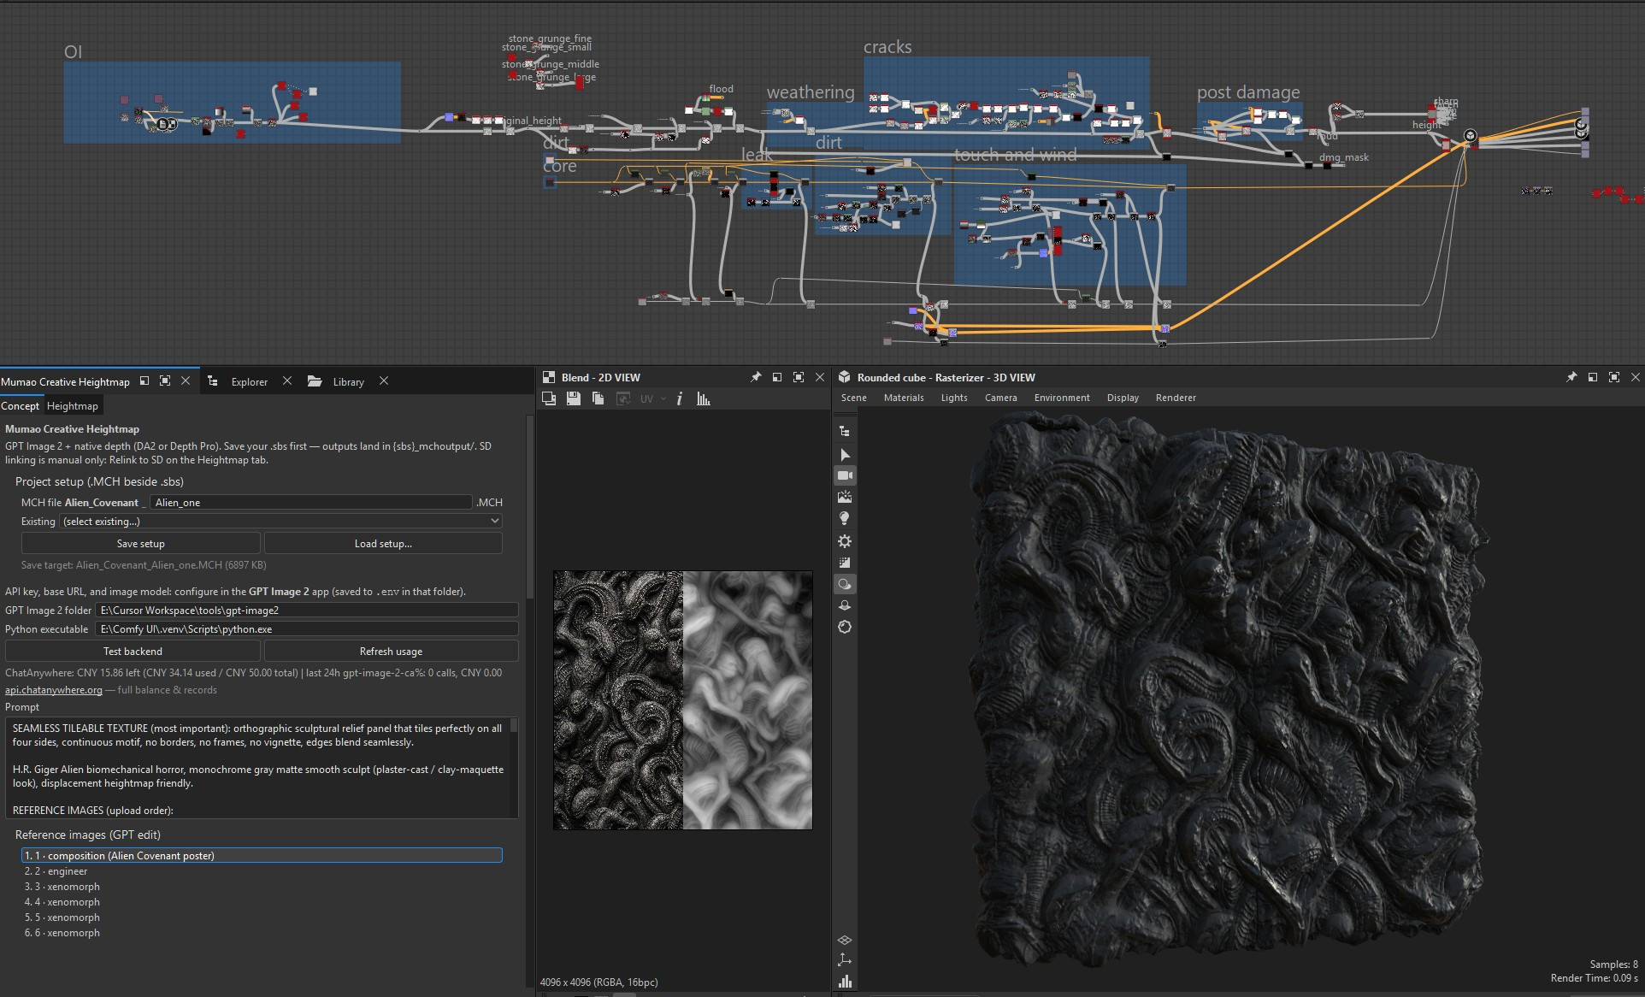This screenshot has width=1645, height=997.
Task: Show image info in 2D view toolbar
Action: (x=679, y=398)
